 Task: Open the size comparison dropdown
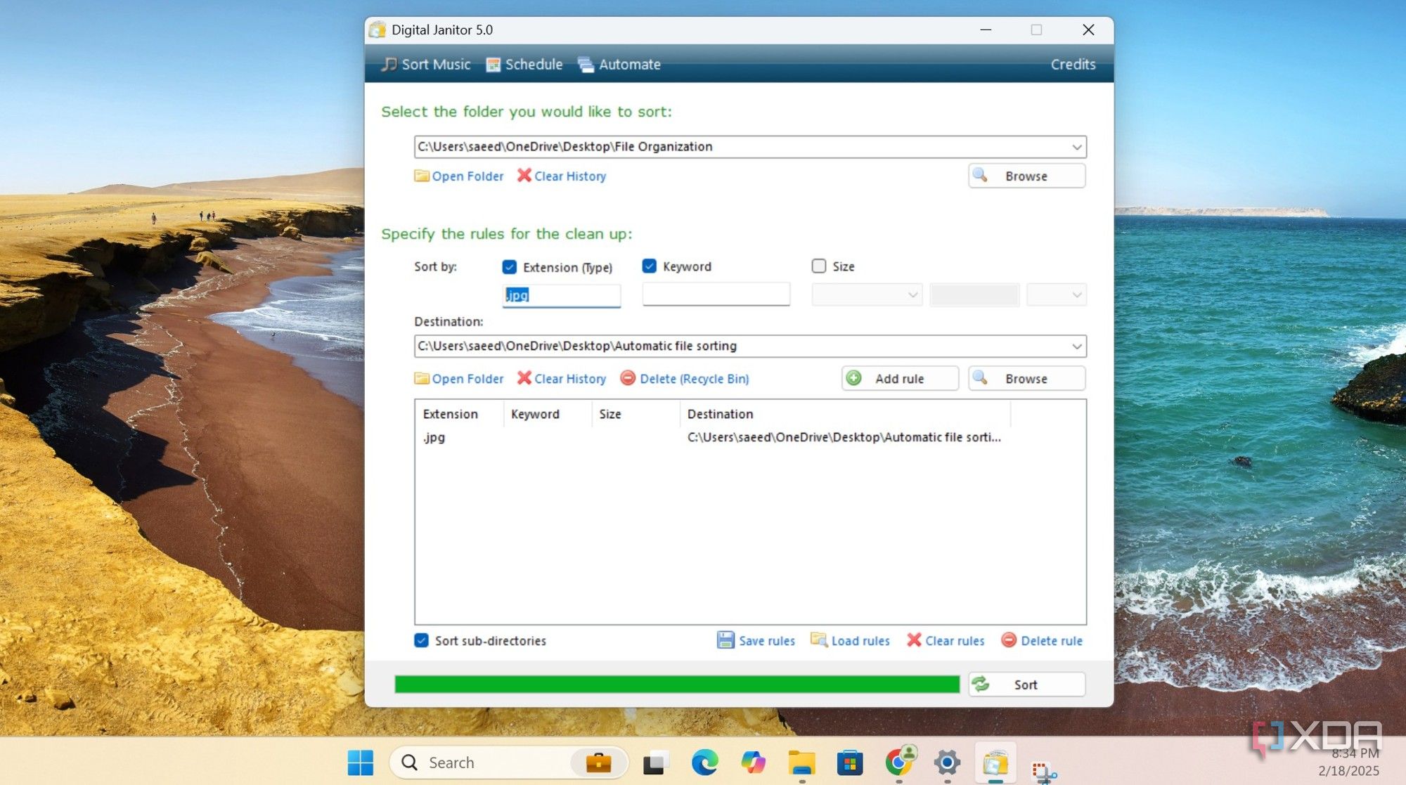coord(867,294)
